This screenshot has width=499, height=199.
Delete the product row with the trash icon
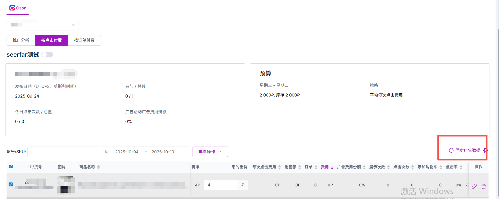click(x=484, y=186)
